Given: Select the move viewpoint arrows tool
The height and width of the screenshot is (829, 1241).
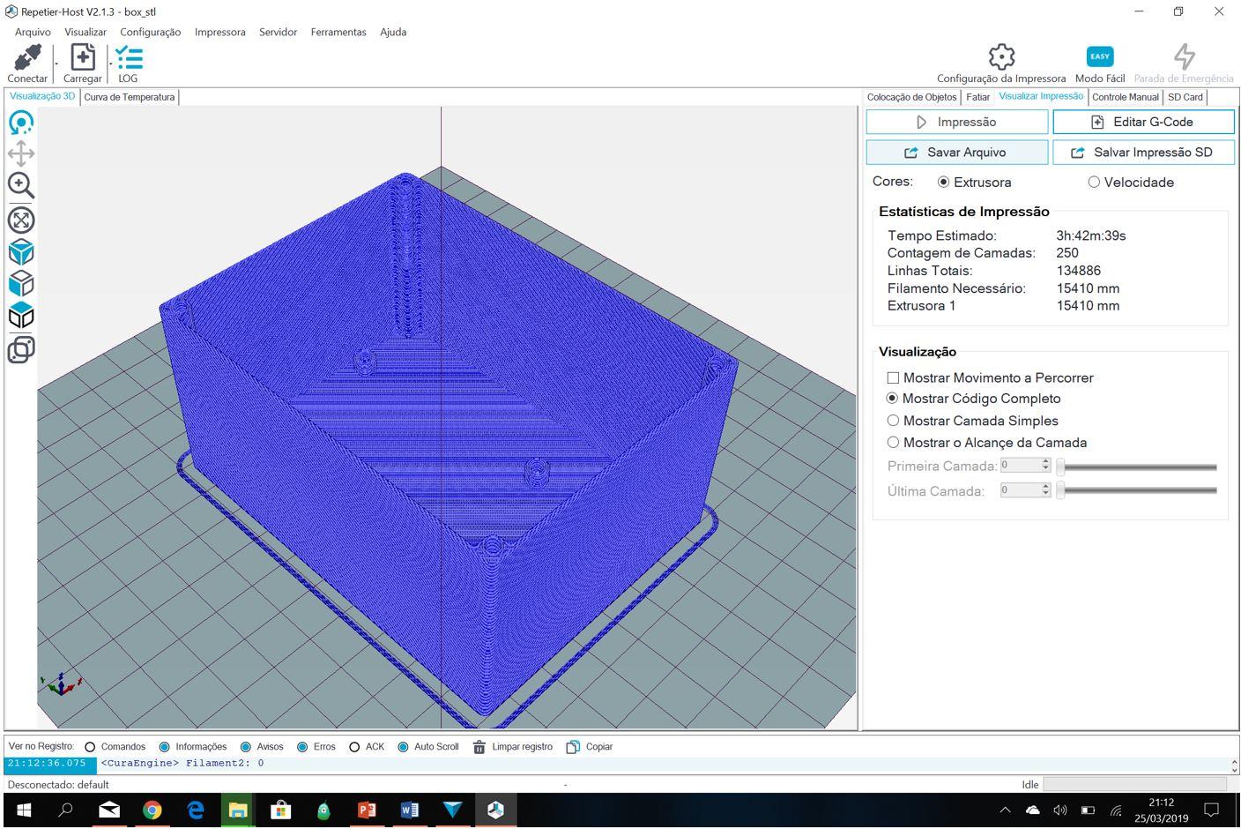Looking at the screenshot, I should click(x=21, y=153).
